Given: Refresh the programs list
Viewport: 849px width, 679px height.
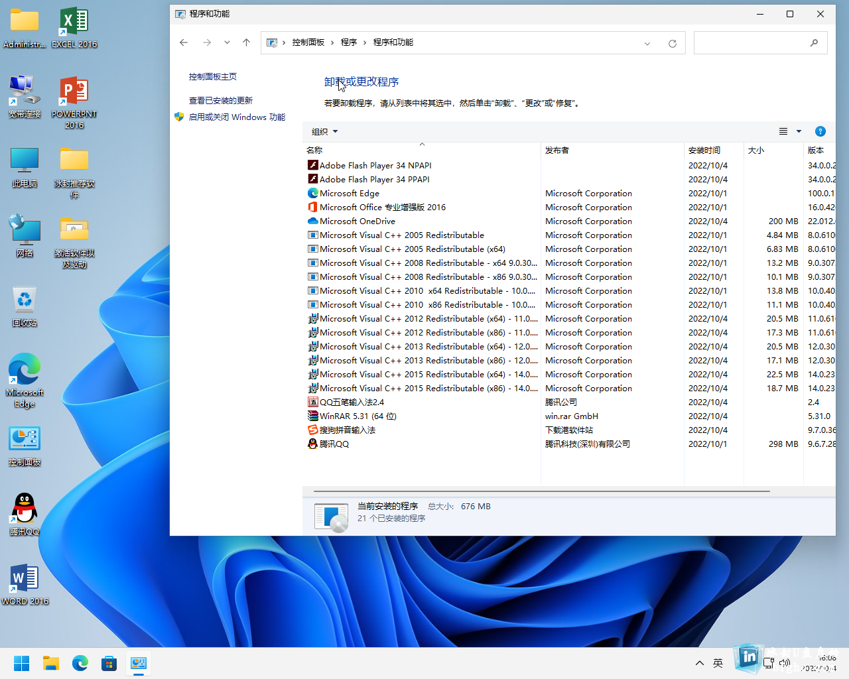Looking at the screenshot, I should coord(672,43).
